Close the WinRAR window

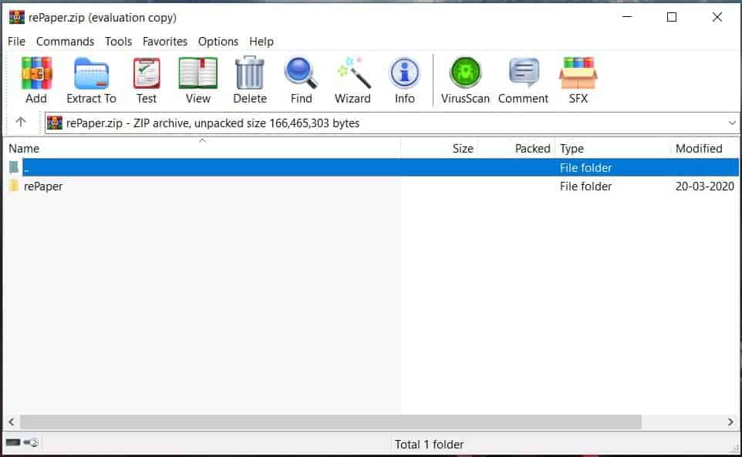[717, 17]
